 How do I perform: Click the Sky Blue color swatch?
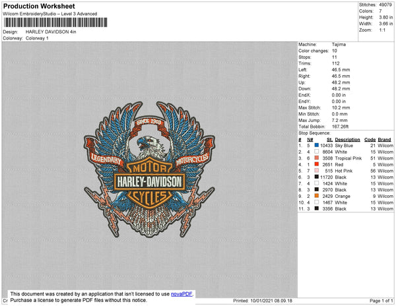point(316,145)
